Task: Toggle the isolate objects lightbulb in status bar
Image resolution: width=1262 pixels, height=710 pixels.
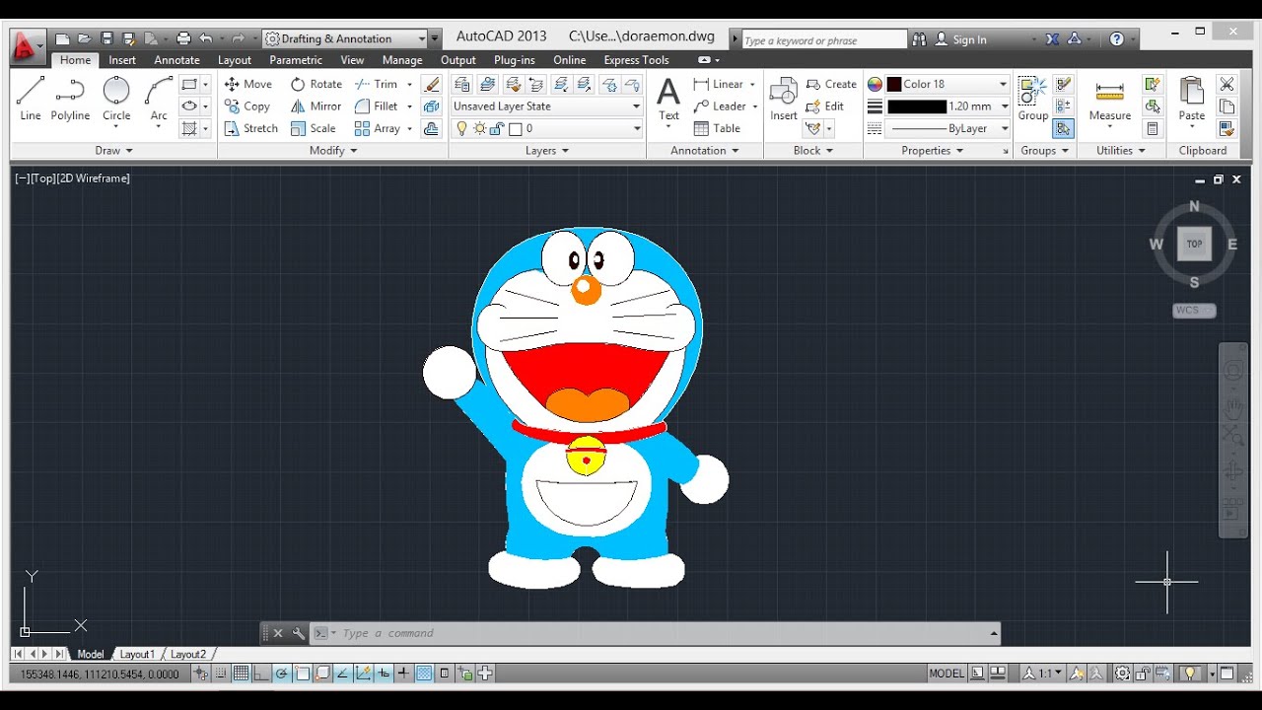Action: 1190,674
